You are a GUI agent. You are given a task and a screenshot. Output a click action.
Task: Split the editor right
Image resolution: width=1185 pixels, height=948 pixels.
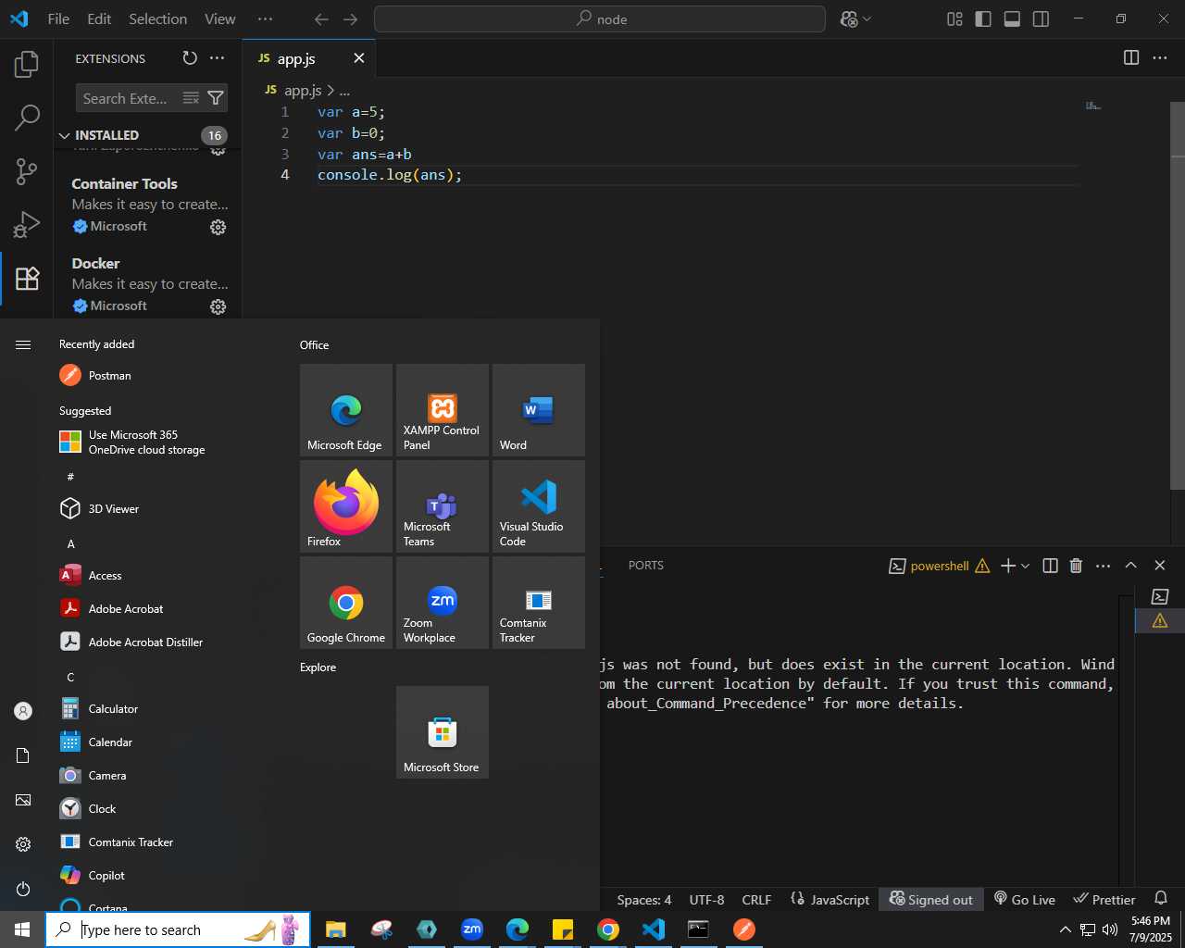1131,58
